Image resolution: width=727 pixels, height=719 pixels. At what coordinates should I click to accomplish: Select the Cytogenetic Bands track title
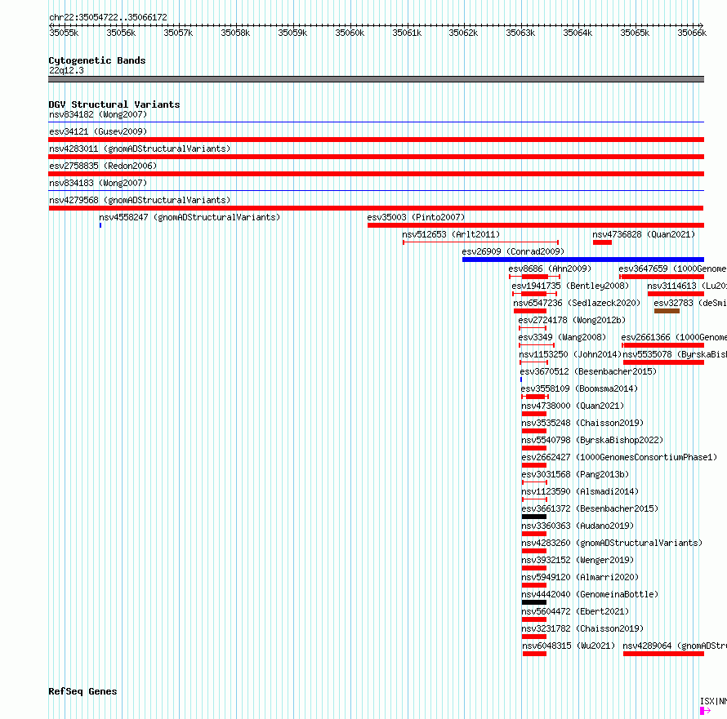coord(97,60)
